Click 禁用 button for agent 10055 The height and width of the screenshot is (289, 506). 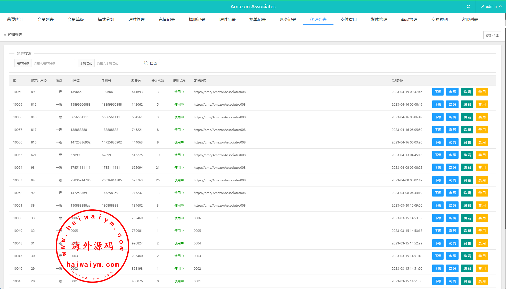[x=482, y=155]
